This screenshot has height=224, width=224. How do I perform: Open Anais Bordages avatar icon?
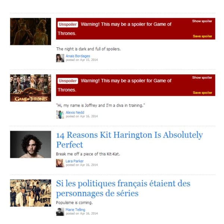(60, 58)
